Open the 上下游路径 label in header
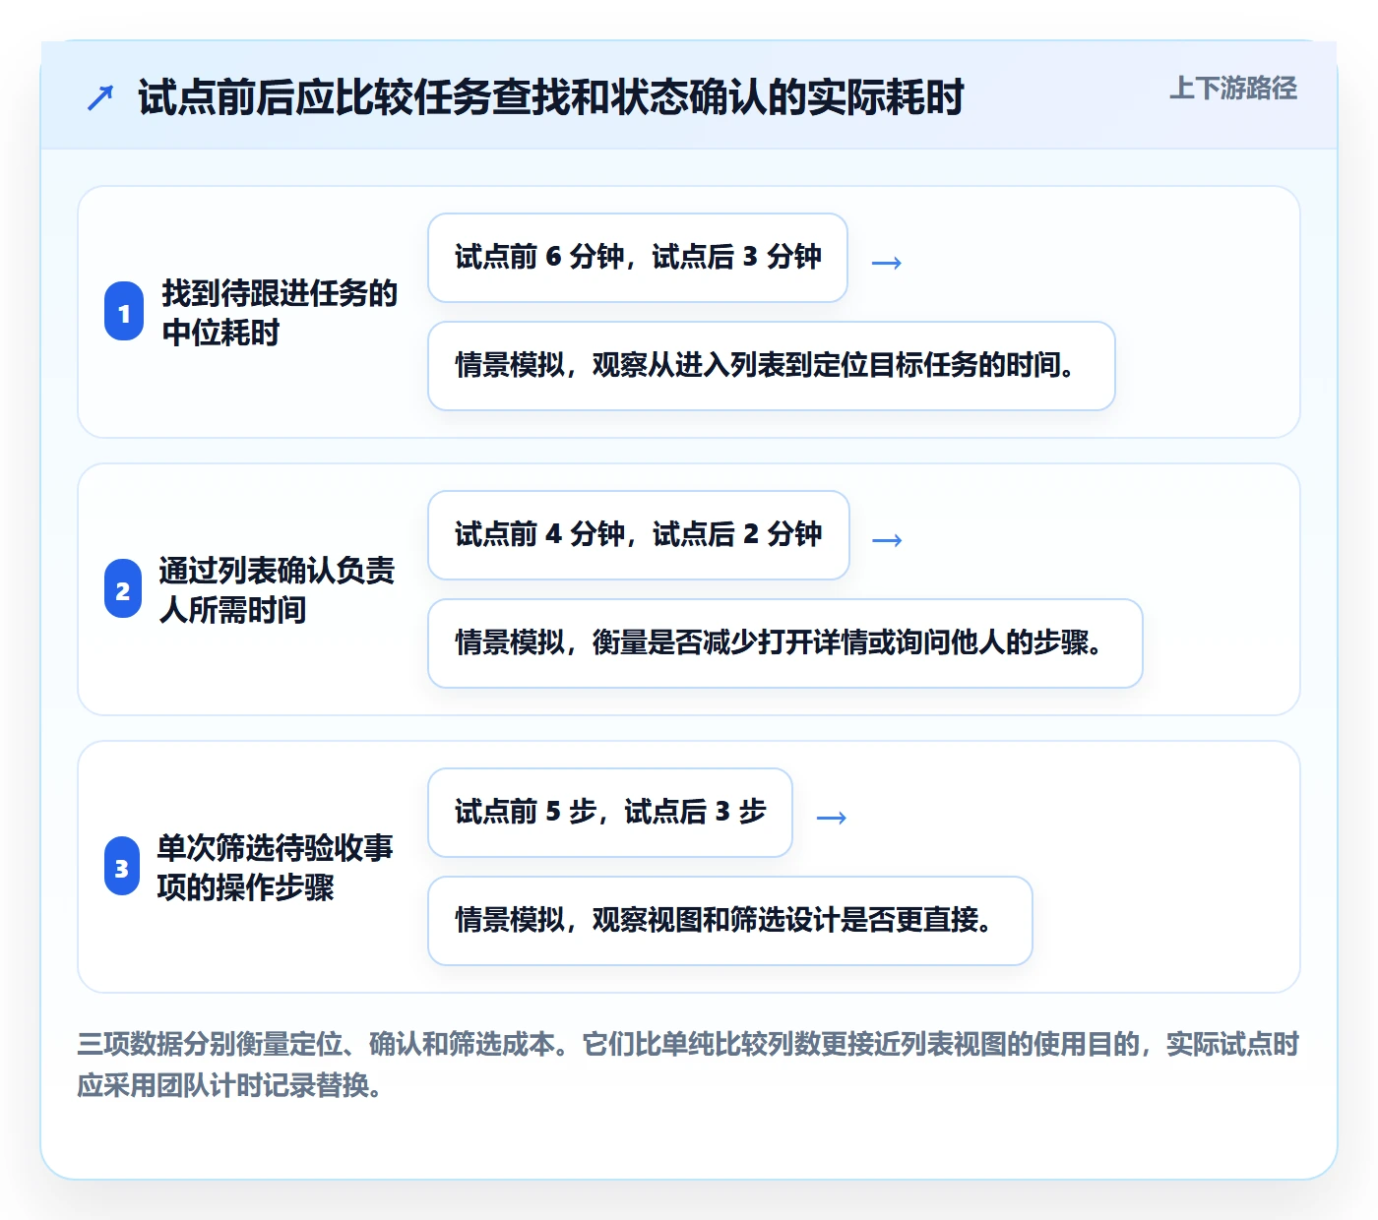 coord(1232,89)
